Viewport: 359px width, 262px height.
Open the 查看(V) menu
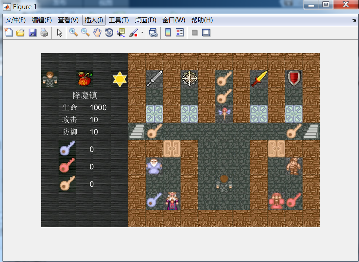pos(68,20)
